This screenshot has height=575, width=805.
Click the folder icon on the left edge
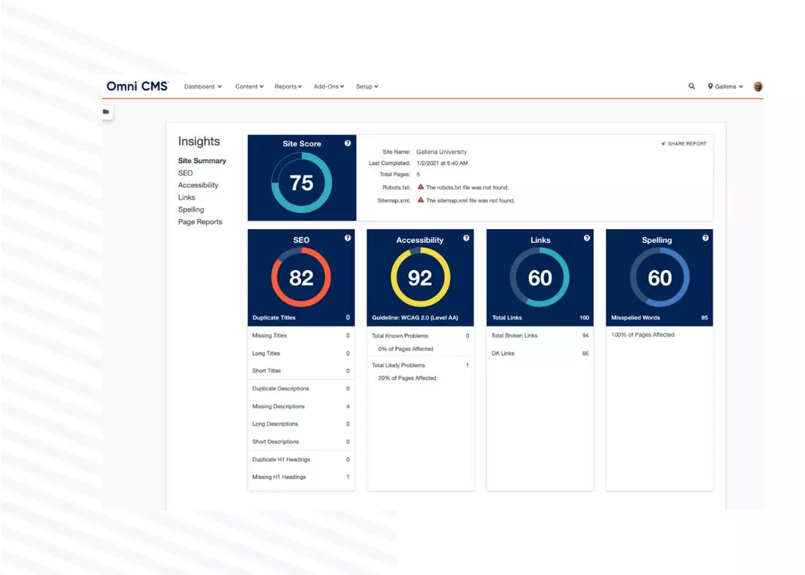[x=106, y=111]
